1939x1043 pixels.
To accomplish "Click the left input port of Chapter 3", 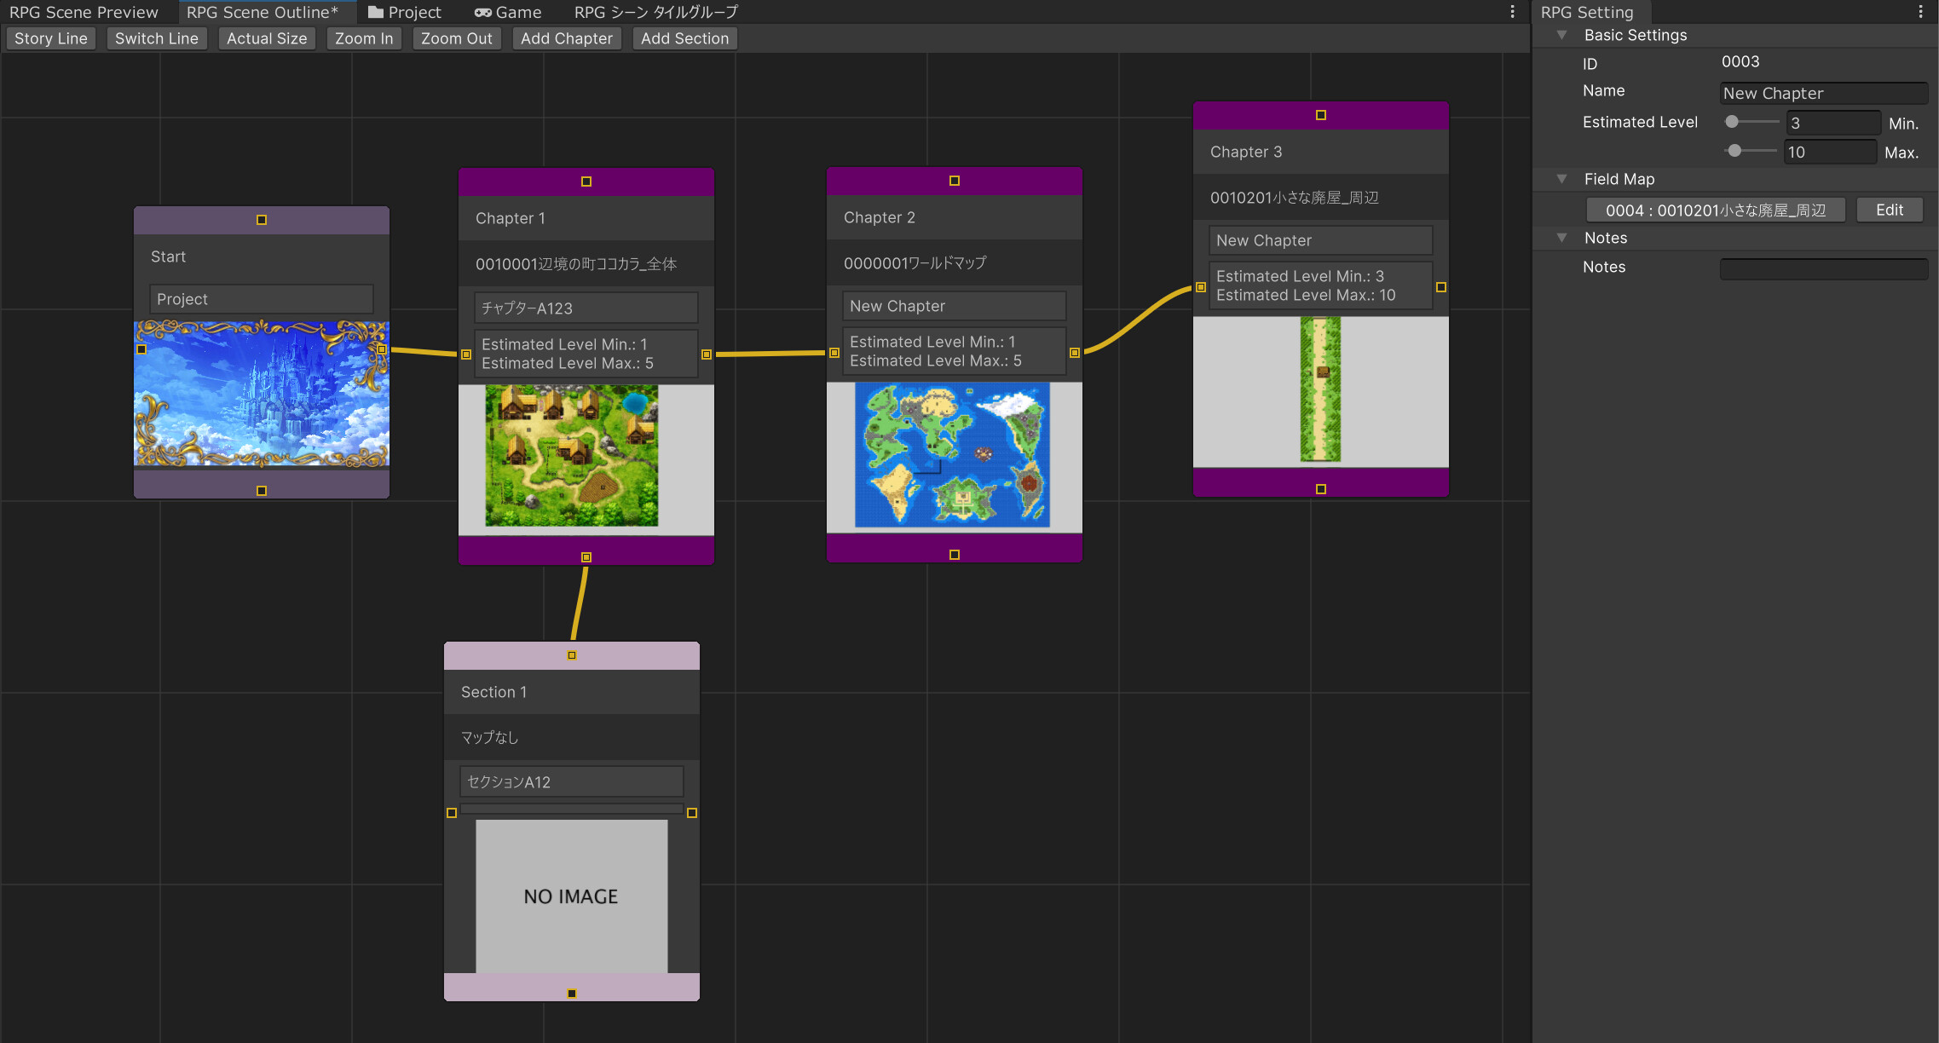I will point(1201,287).
